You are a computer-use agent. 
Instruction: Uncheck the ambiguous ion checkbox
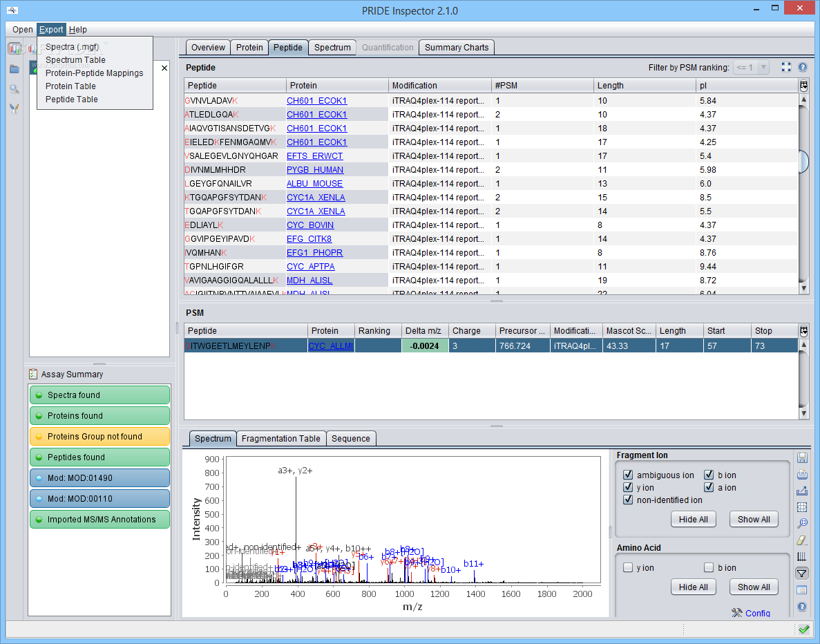(x=628, y=475)
